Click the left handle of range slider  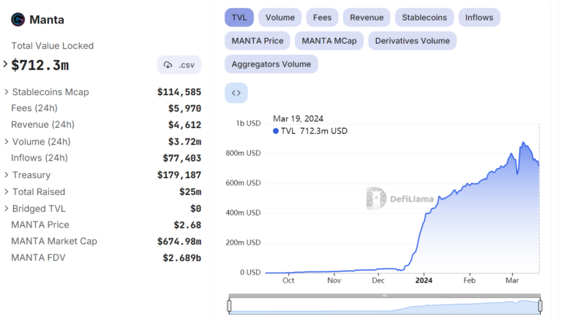(229, 305)
